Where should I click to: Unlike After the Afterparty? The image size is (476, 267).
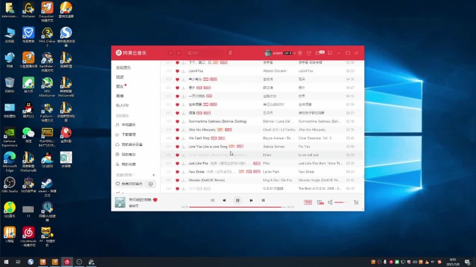tap(177, 130)
